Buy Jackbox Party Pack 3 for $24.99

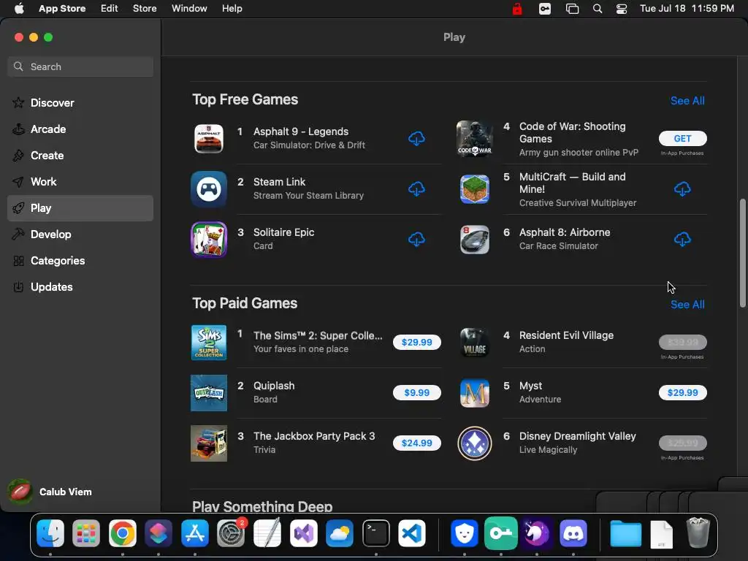click(x=416, y=443)
